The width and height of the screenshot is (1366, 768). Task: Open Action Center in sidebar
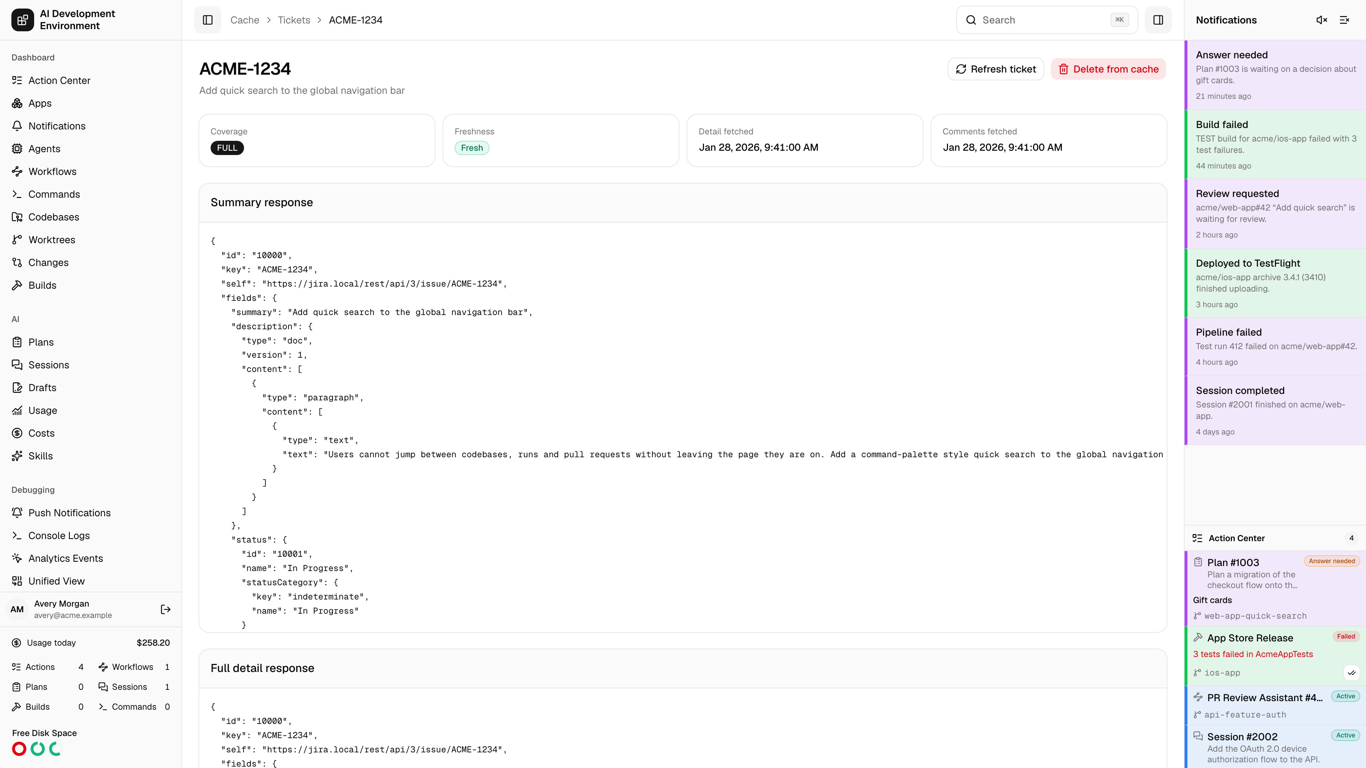click(91, 81)
